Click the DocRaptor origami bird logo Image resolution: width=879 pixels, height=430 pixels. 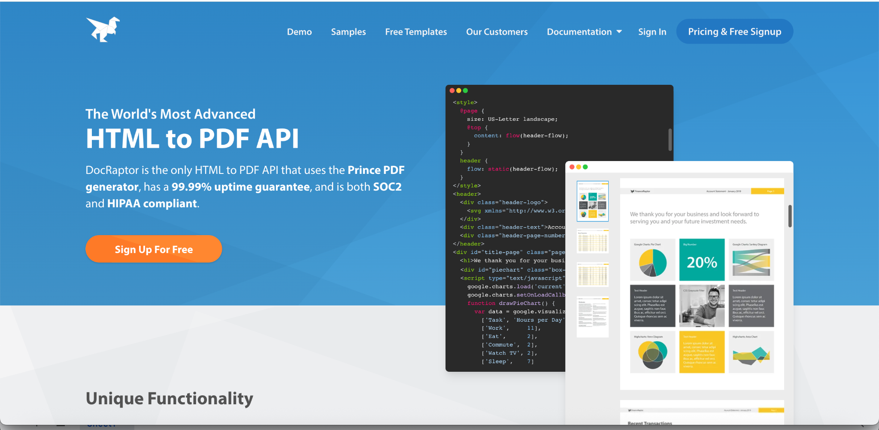click(103, 30)
